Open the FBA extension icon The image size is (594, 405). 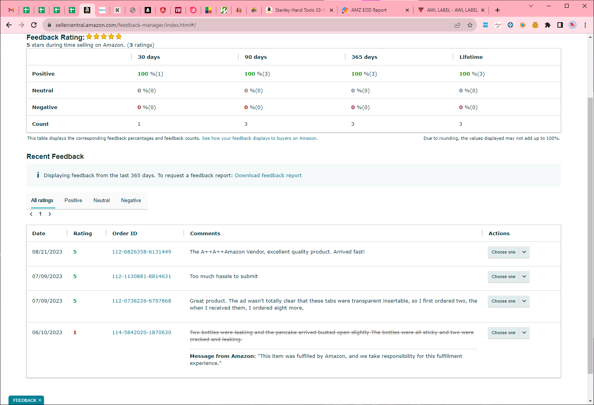tap(485, 25)
